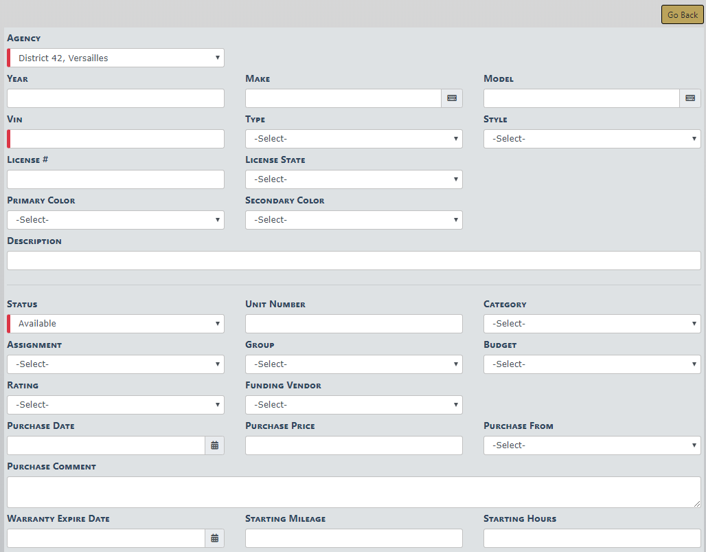The width and height of the screenshot is (706, 552).
Task: Click the Go Back button
Action: click(682, 15)
